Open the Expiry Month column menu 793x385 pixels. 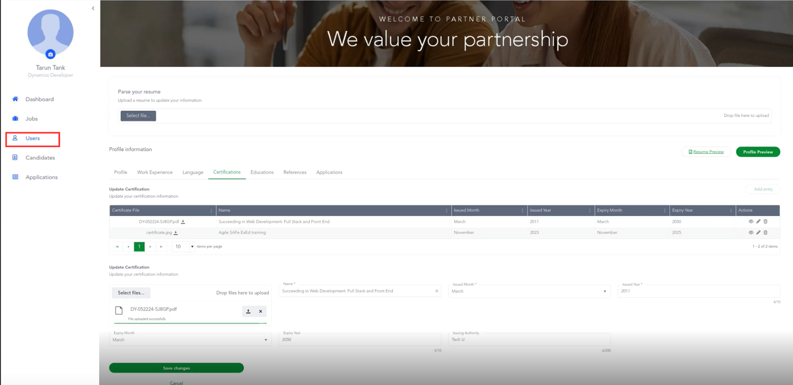click(x=665, y=211)
